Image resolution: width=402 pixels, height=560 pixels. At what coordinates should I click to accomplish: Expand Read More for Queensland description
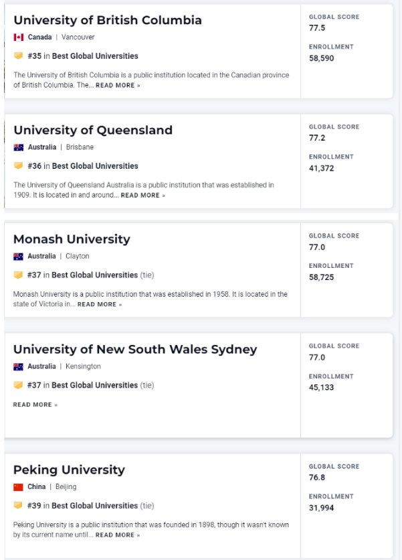click(142, 196)
